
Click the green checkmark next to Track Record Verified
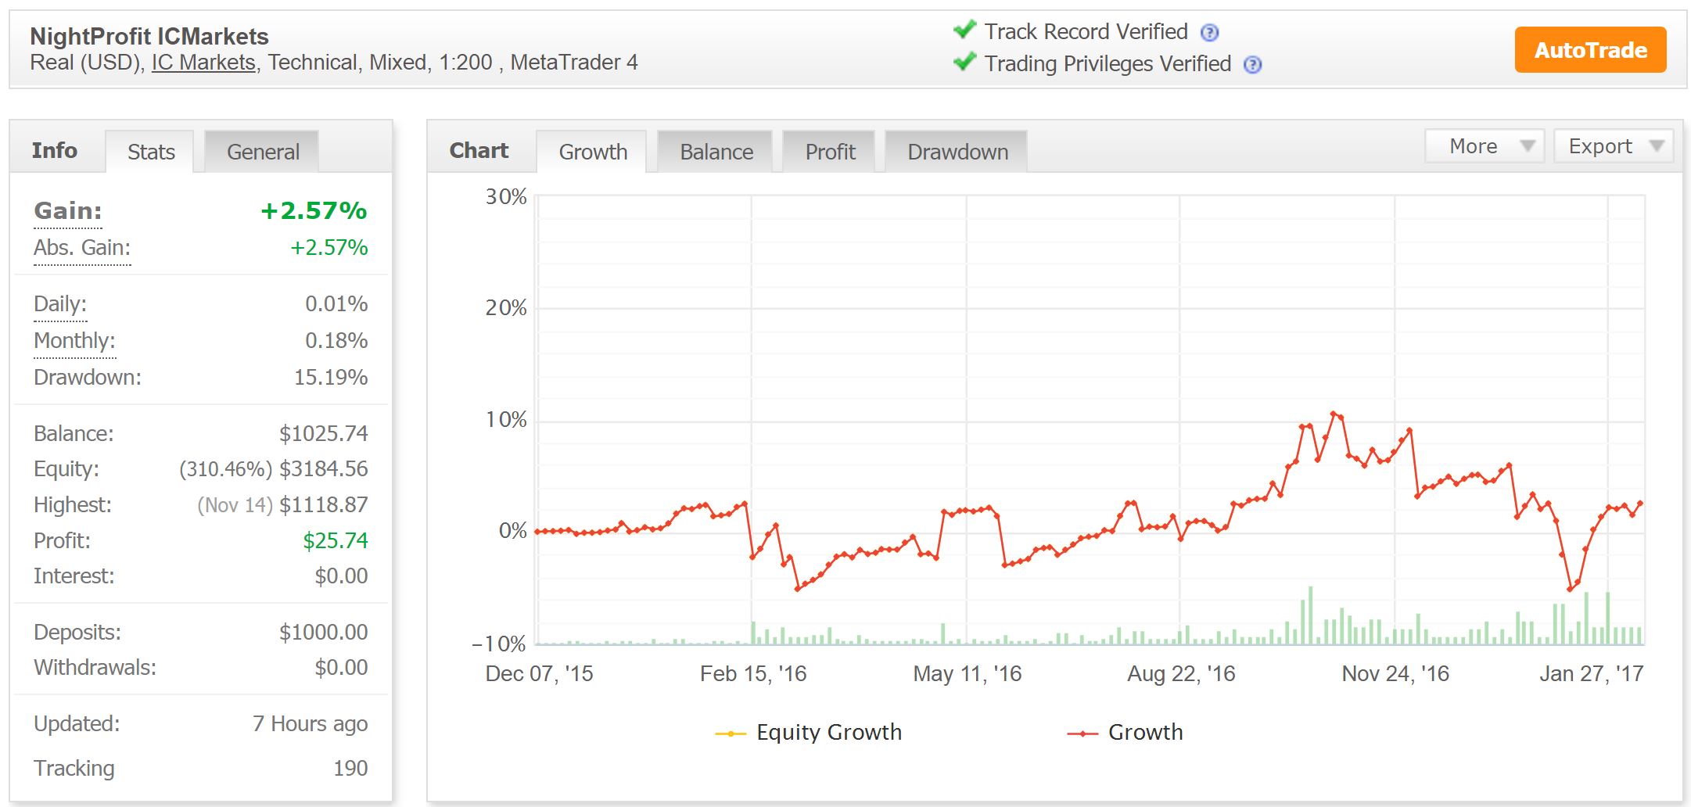coord(964,30)
